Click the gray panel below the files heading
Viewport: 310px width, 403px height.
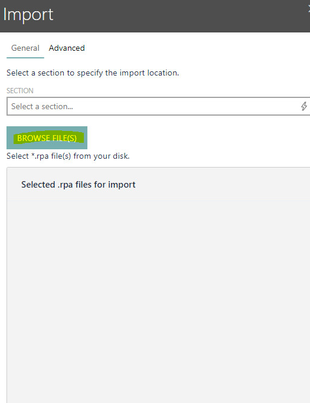point(158,301)
